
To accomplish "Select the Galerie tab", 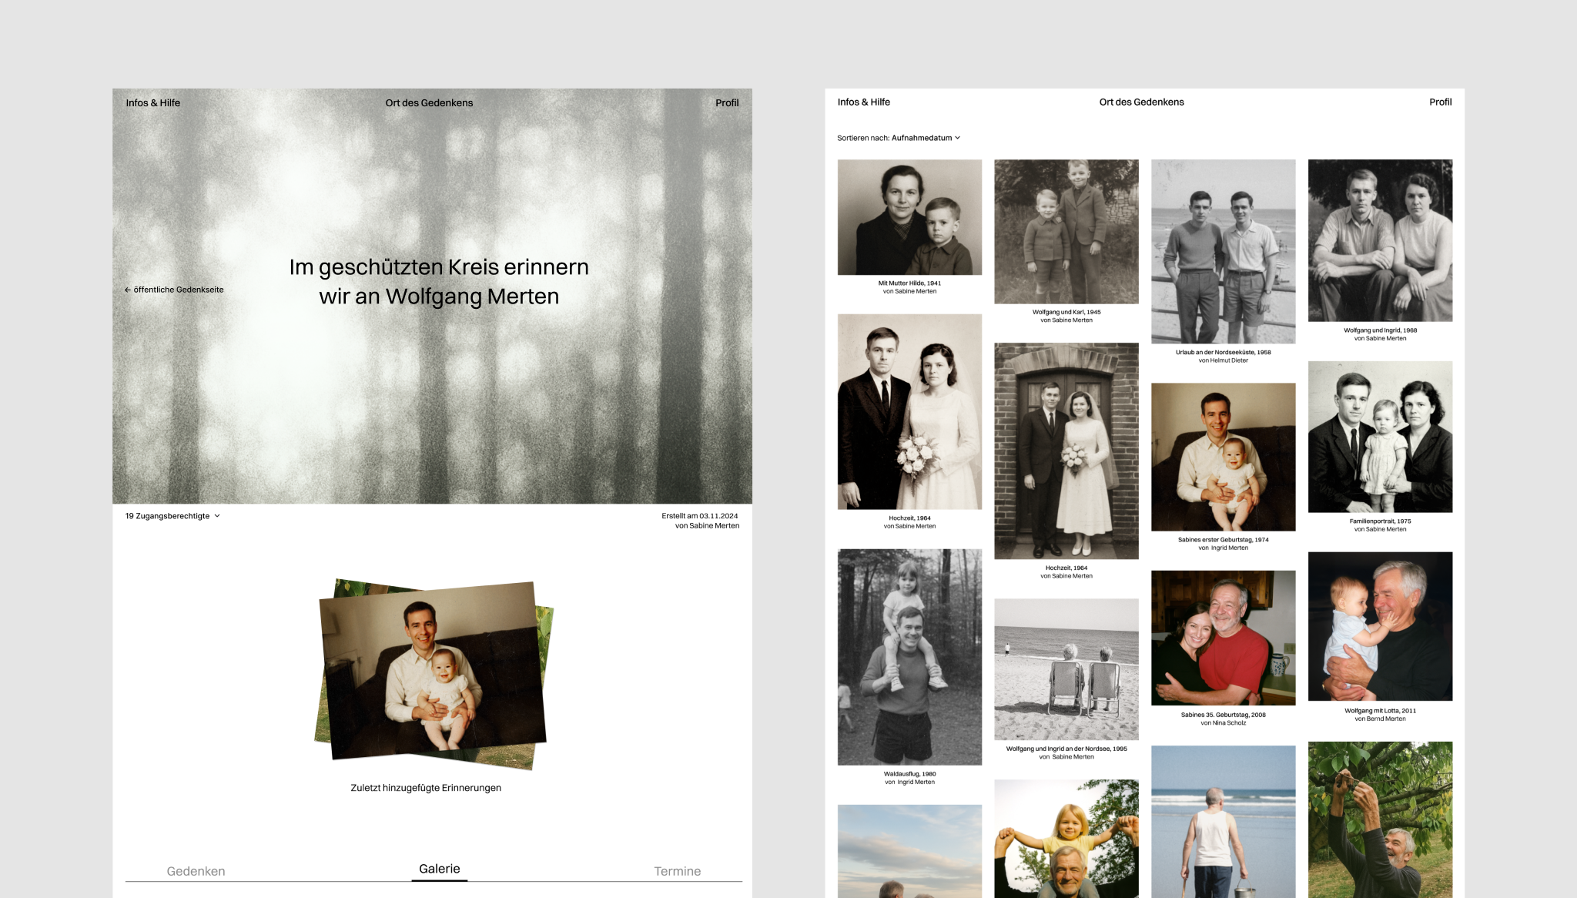I will click(439, 869).
